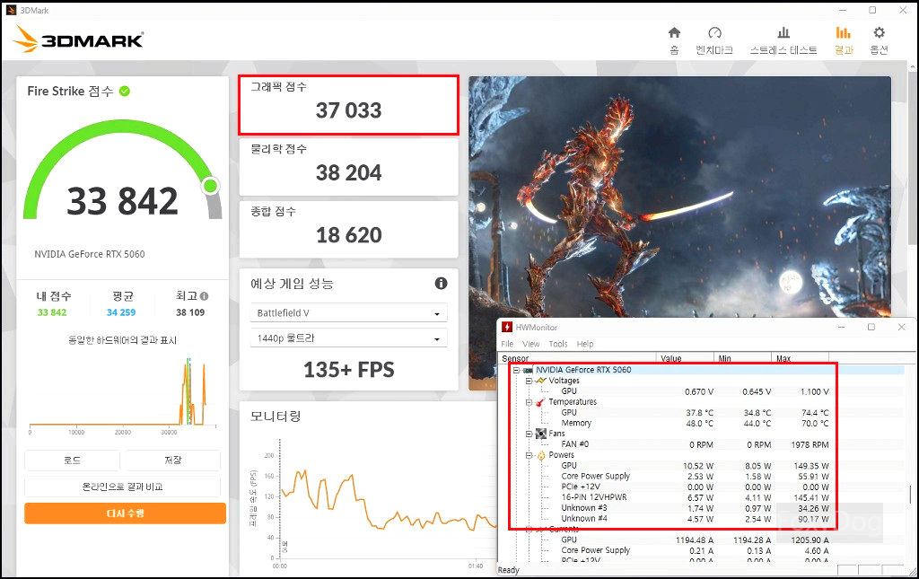Open the Battlefield V game dropdown
The width and height of the screenshot is (919, 579).
(x=349, y=313)
